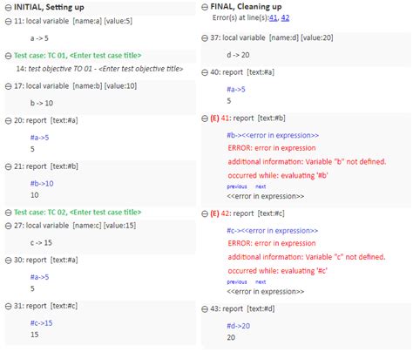413x352 pixels.
Task: Select test objective TO 01 line
Action: (99, 69)
